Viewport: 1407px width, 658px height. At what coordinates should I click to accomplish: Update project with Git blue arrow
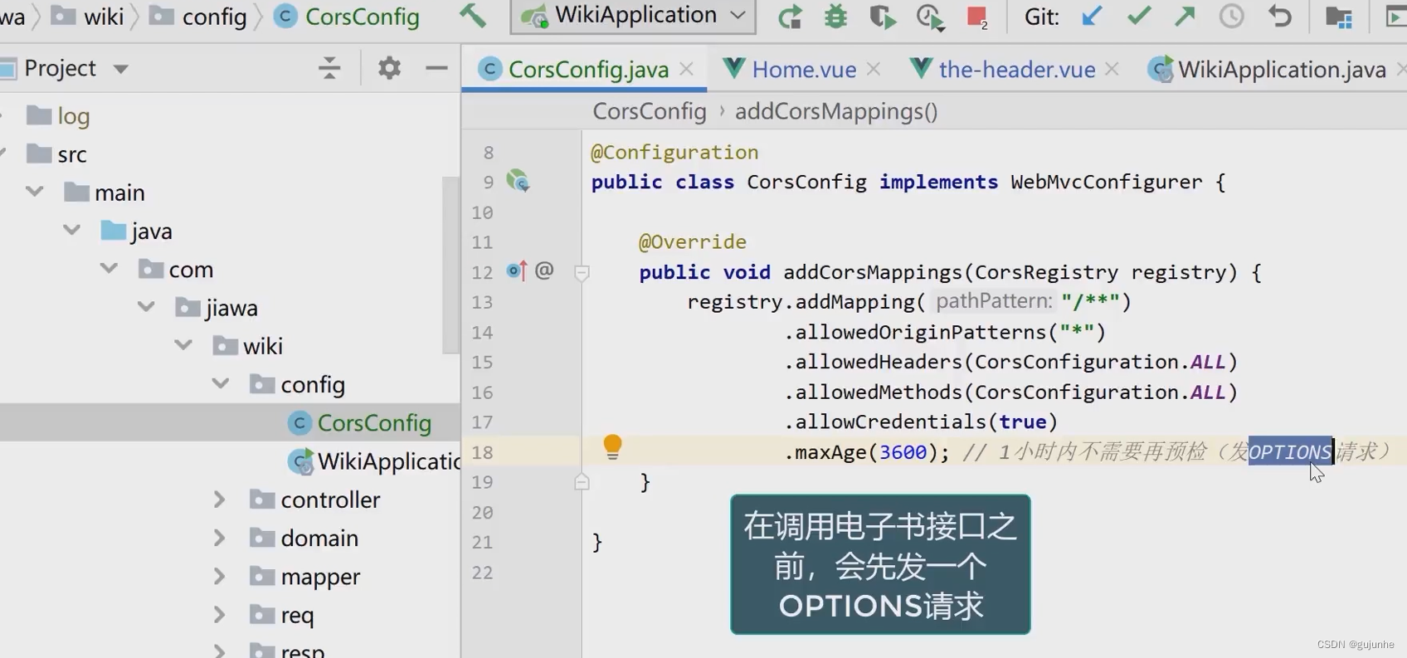tap(1092, 17)
